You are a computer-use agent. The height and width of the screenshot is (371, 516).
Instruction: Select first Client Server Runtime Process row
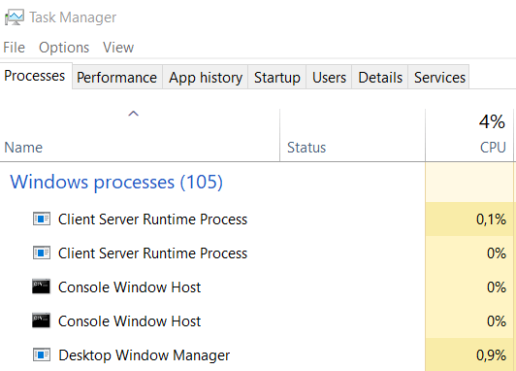click(x=257, y=219)
